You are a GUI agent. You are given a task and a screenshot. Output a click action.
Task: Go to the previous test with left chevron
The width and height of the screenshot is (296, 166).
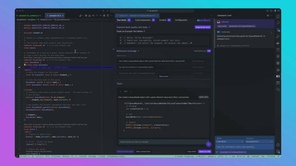(x=121, y=91)
